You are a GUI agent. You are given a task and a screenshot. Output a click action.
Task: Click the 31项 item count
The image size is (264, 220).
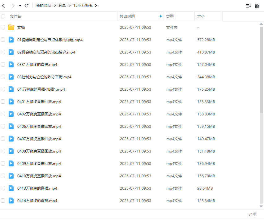[x=253, y=214]
